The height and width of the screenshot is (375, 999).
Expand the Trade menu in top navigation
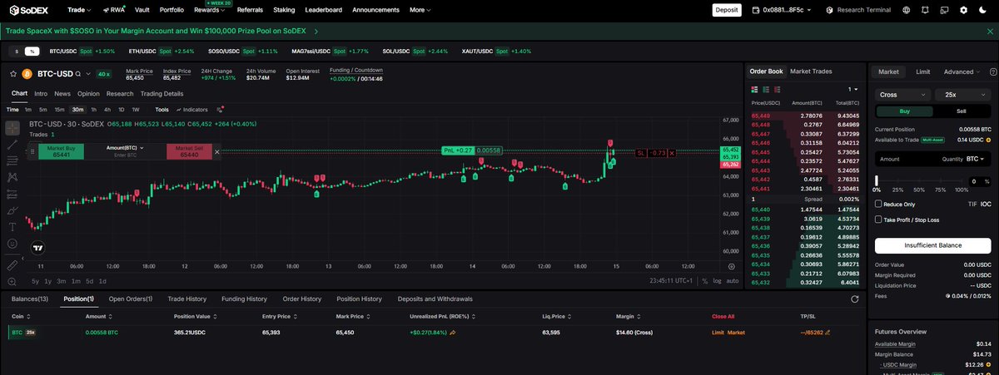click(x=78, y=10)
